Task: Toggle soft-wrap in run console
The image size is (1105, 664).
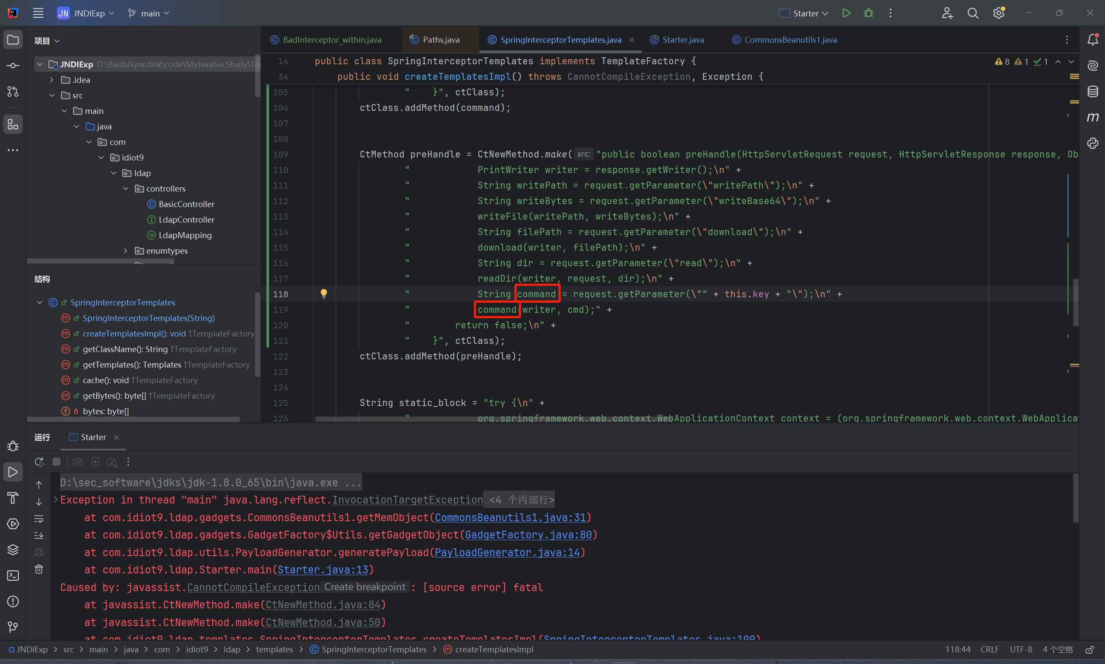Action: coord(39,519)
